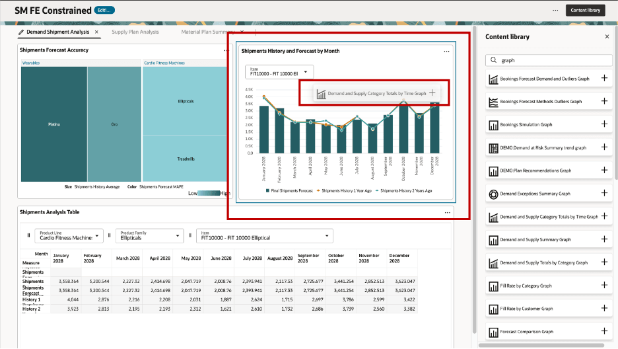Click handle left of Product Line filter
Screen dimensions: 618x349
[x=28, y=235]
